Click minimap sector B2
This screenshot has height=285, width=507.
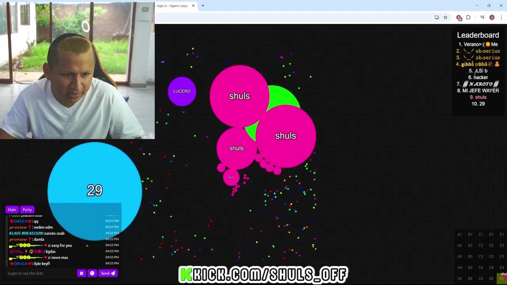470,245
